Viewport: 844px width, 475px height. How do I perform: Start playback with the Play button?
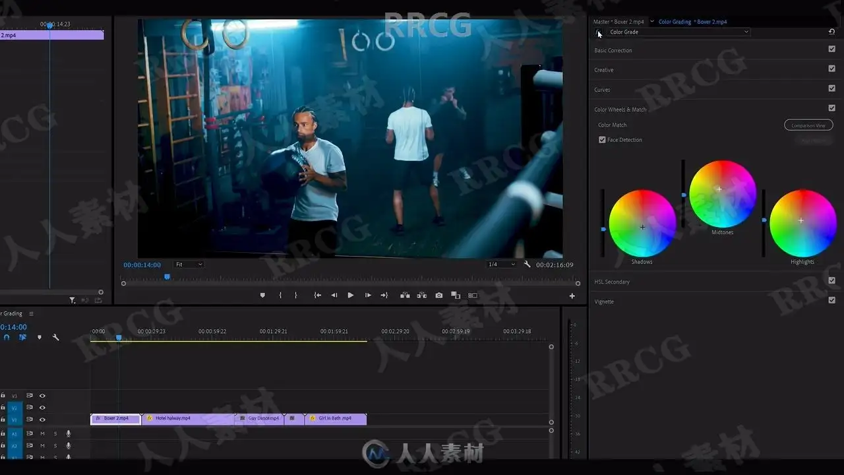pos(350,296)
